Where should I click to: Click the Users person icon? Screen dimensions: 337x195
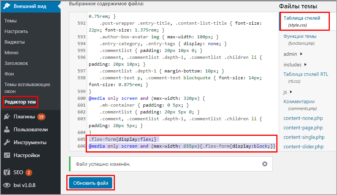pos(7,129)
